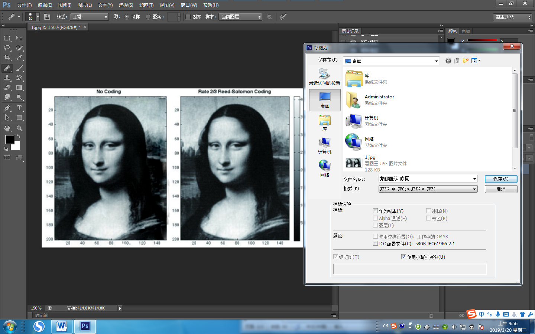Select the Quick Selection tool
535x334 pixels.
[x=19, y=48]
